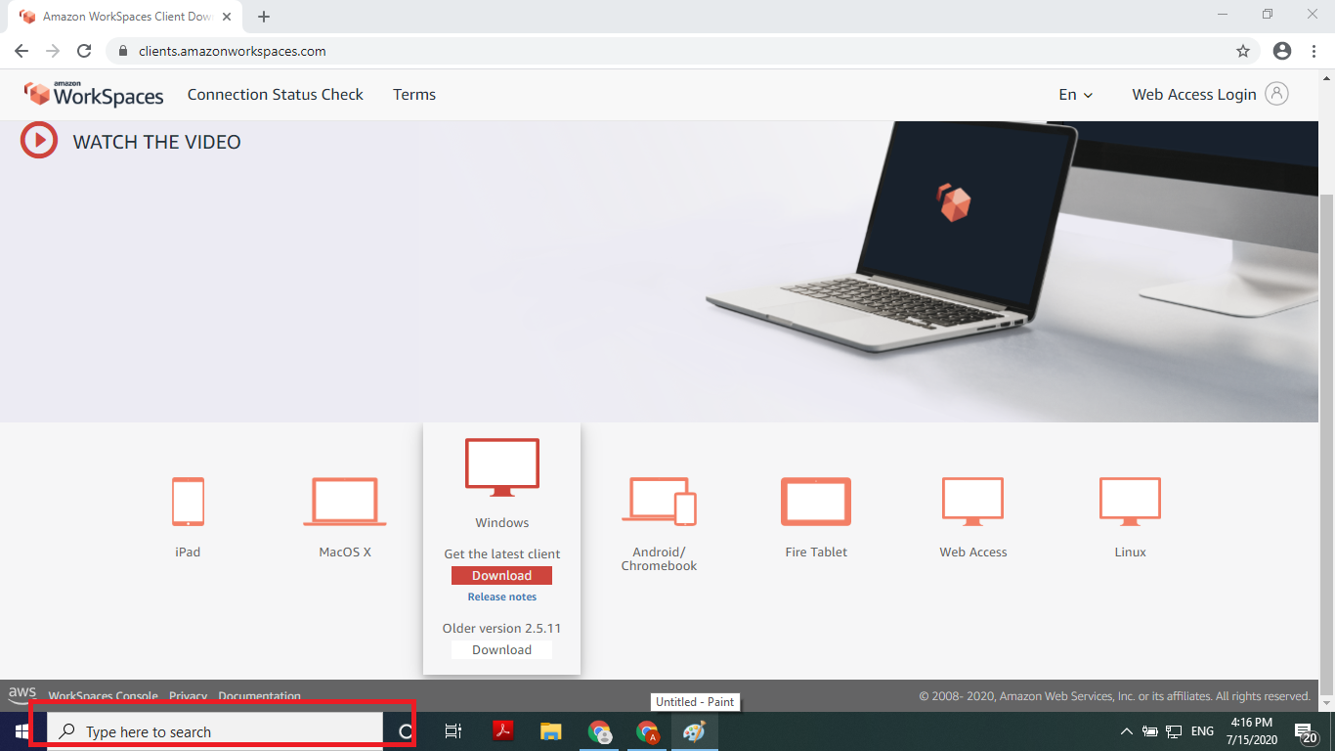
Task: Download the latest Windows client
Action: click(501, 576)
